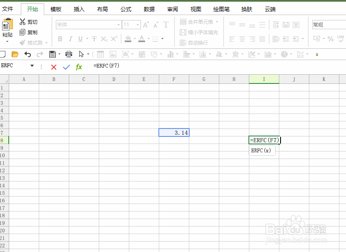Viewport: 346px width, 252px height.
Task: Click the increase font size icon
Action: (x=146, y=25)
